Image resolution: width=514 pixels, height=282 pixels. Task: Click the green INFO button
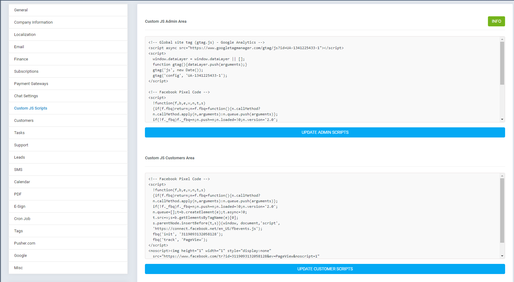496,21
